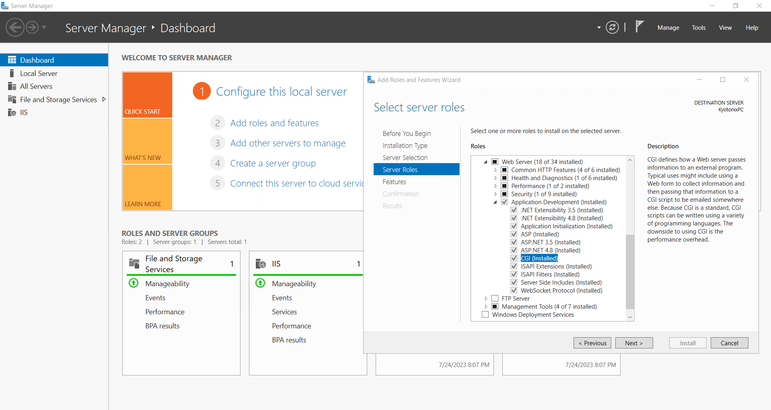Check the FTP Server checkbox
The image size is (771, 410).
click(x=495, y=298)
